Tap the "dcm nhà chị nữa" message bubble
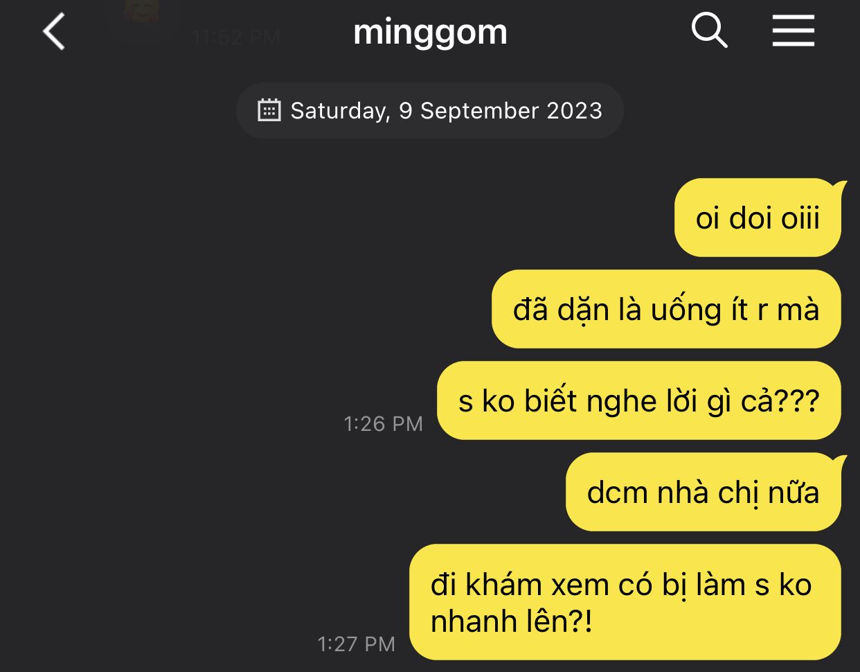 pos(704,492)
